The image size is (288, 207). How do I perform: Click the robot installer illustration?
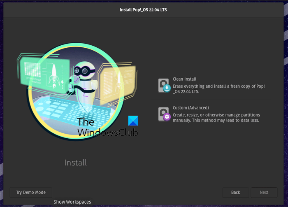tap(77, 91)
